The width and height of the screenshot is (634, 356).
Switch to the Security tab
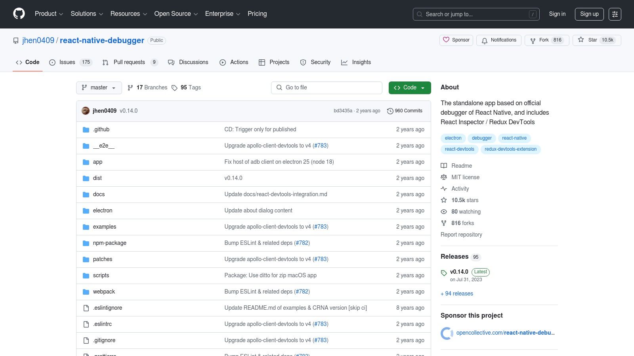[315, 62]
